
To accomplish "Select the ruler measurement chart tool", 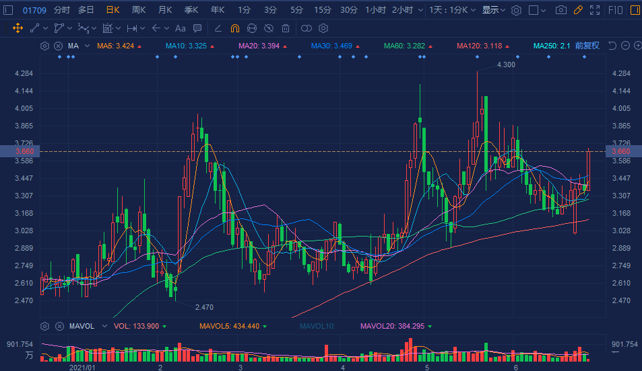I will click(x=107, y=28).
